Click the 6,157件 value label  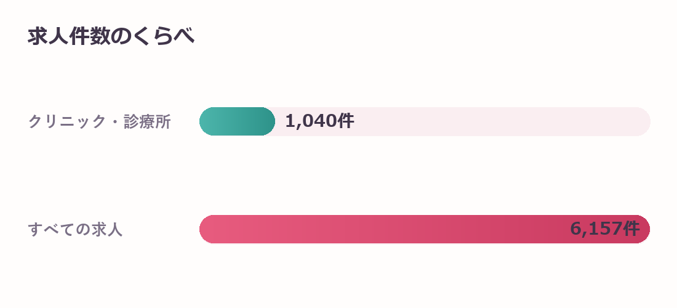coord(604,229)
